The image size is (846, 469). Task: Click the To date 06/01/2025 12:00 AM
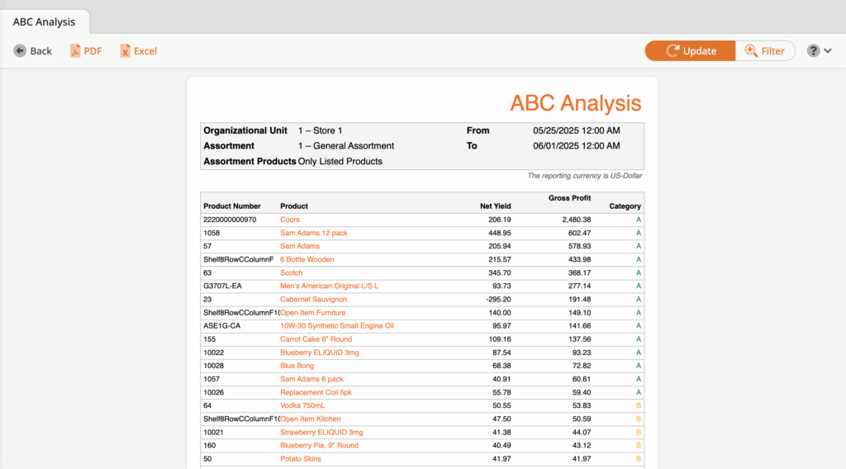coord(576,145)
